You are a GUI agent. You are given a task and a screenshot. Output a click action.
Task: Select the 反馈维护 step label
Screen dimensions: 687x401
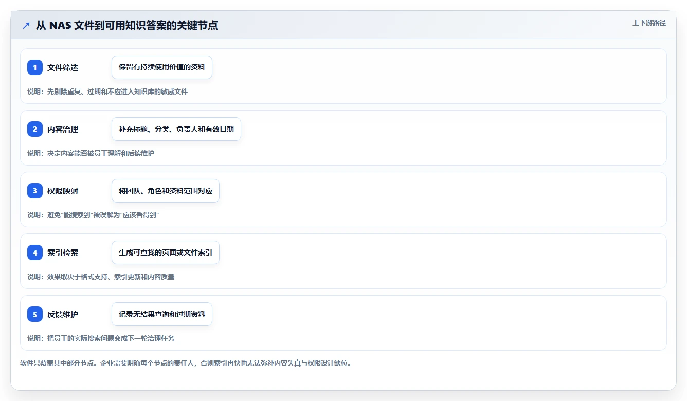63,314
